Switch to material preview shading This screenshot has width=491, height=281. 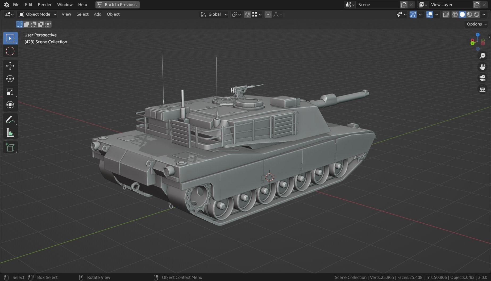point(469,14)
